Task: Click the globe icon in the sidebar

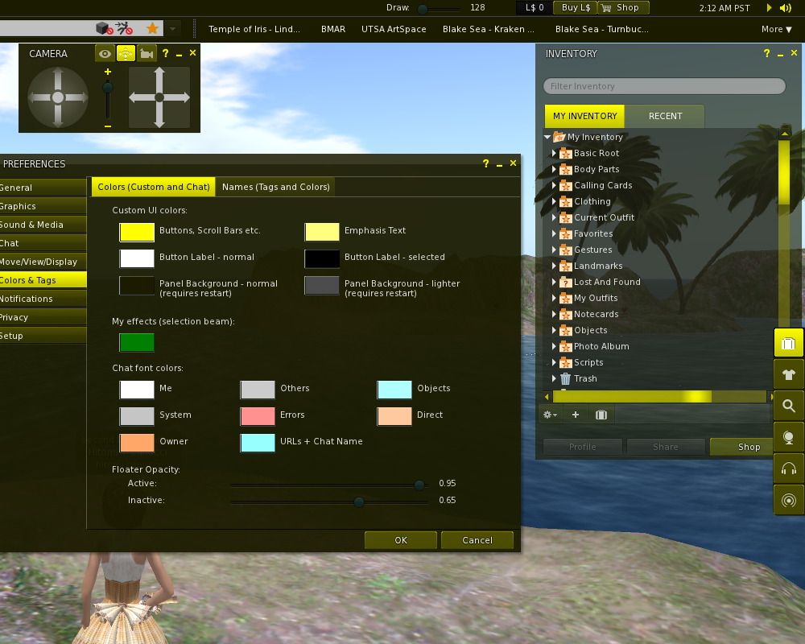Action: click(x=788, y=437)
